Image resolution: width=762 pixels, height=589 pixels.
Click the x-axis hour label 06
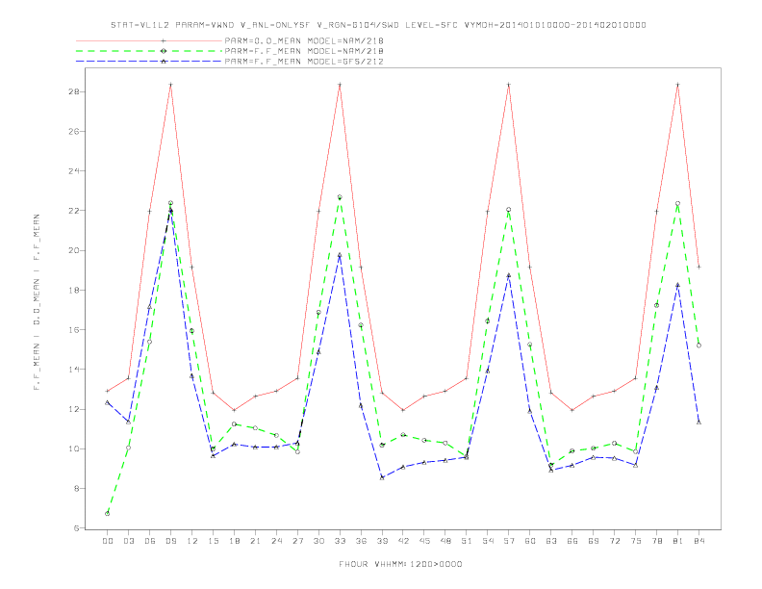150,541
